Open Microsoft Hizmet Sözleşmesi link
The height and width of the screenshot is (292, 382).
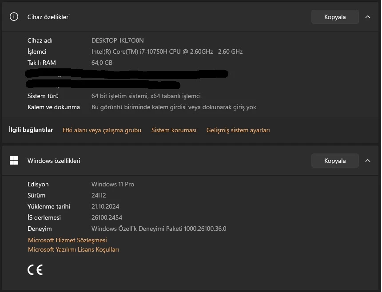click(67, 240)
